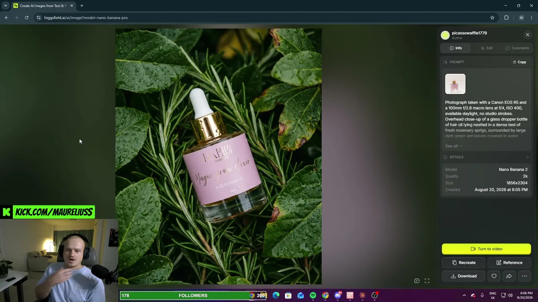The height and width of the screenshot is (302, 538).
Task: Select the generated hair oil image
Action: (219, 156)
